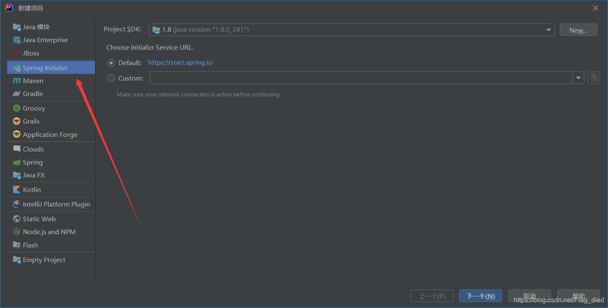Viewport: 608px width, 308px height.
Task: Pick IntelliJ Platform Plugin entry
Action: pos(51,204)
